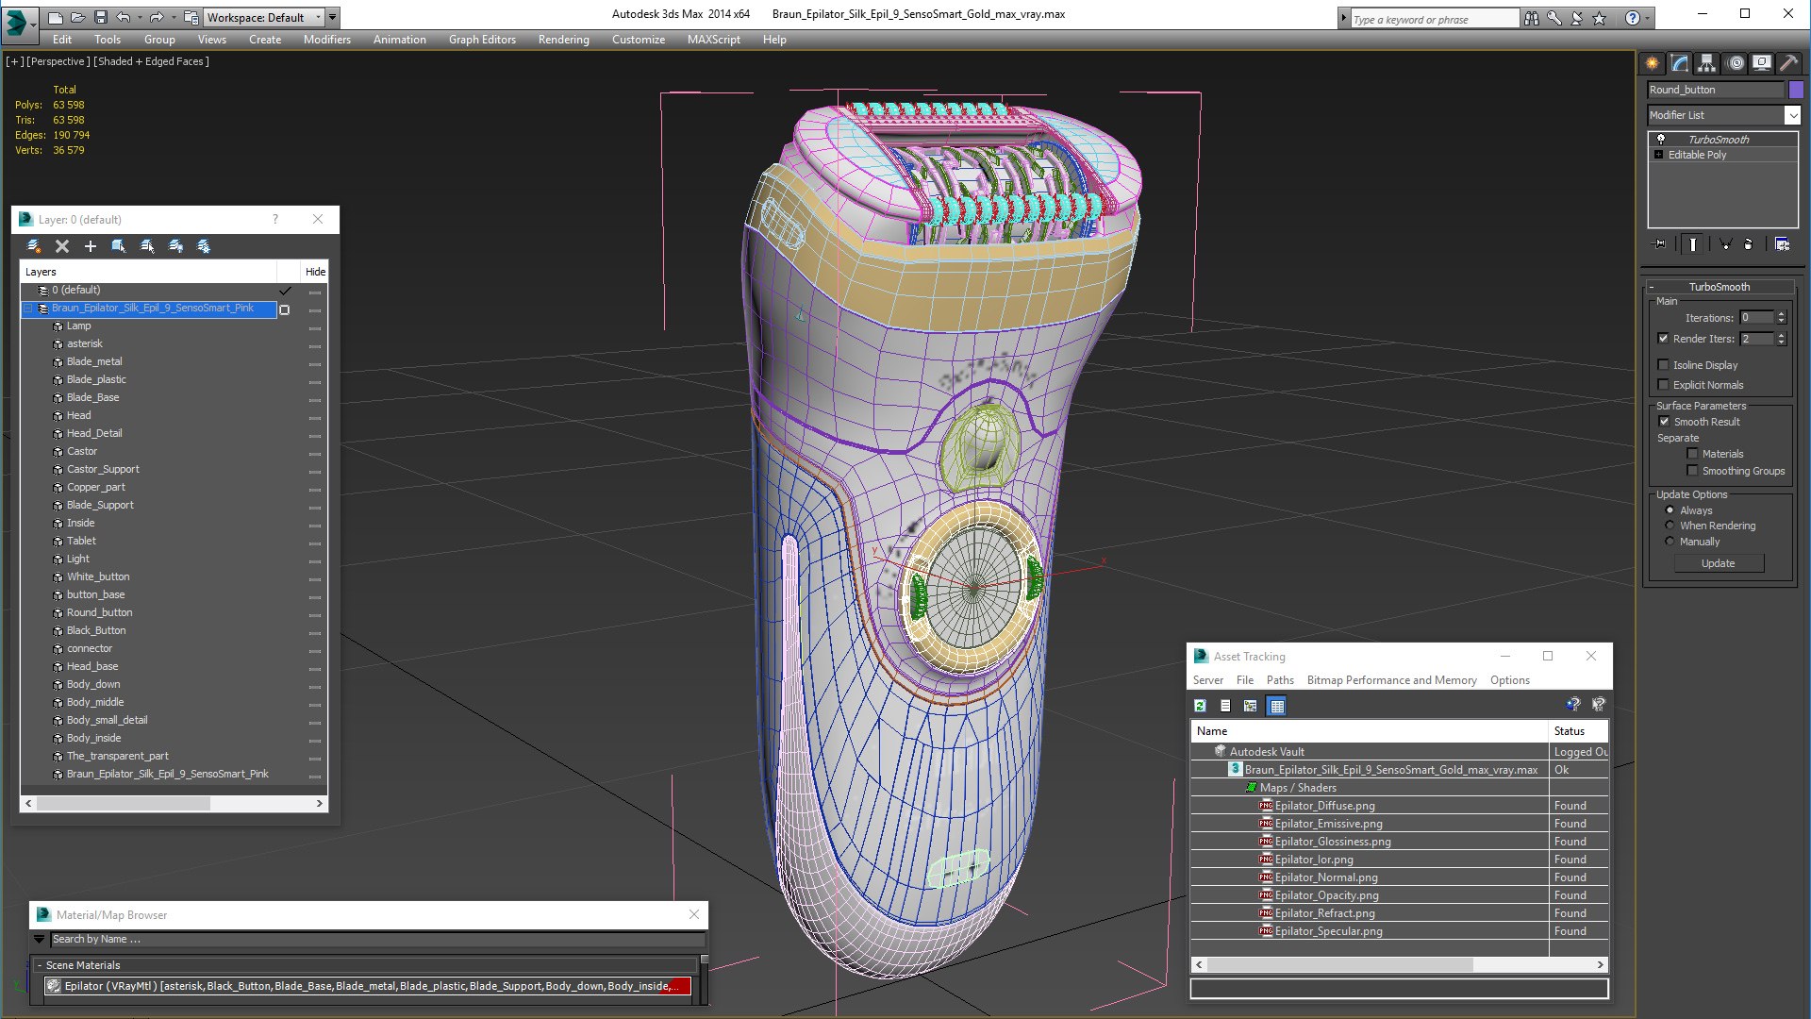This screenshot has height=1019, width=1811.
Task: Click the binoculars search icon
Action: tap(1532, 18)
